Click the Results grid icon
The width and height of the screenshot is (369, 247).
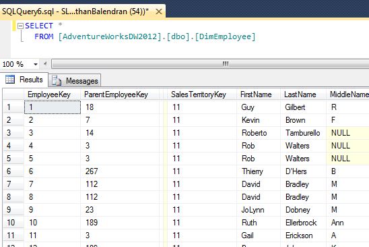10,79
